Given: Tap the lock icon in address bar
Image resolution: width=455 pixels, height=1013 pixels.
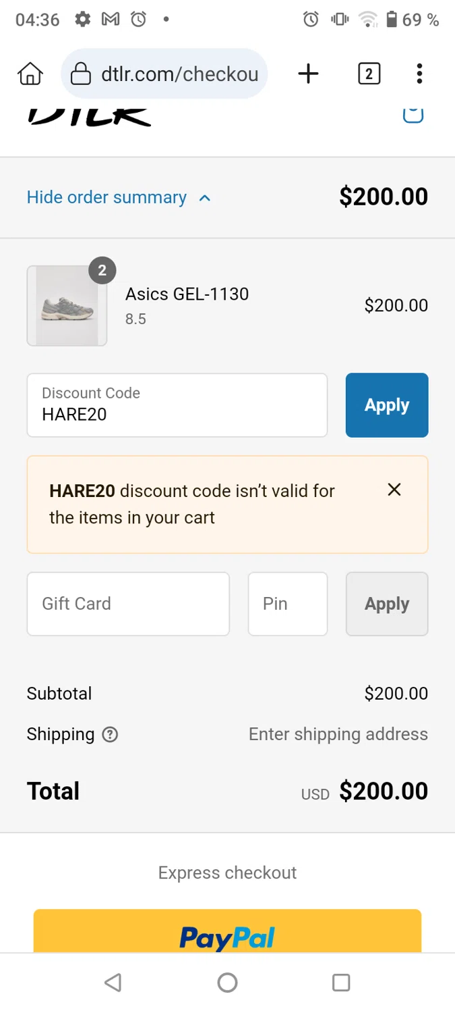Looking at the screenshot, I should [81, 74].
